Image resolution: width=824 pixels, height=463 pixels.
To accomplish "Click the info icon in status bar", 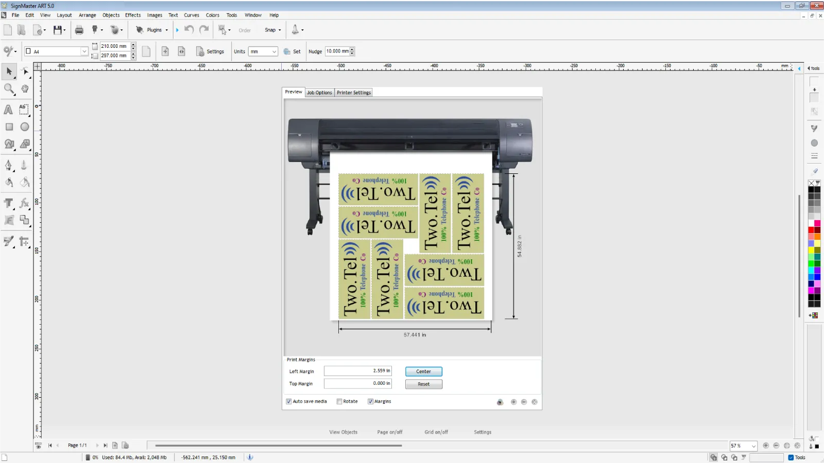I will tap(250, 457).
